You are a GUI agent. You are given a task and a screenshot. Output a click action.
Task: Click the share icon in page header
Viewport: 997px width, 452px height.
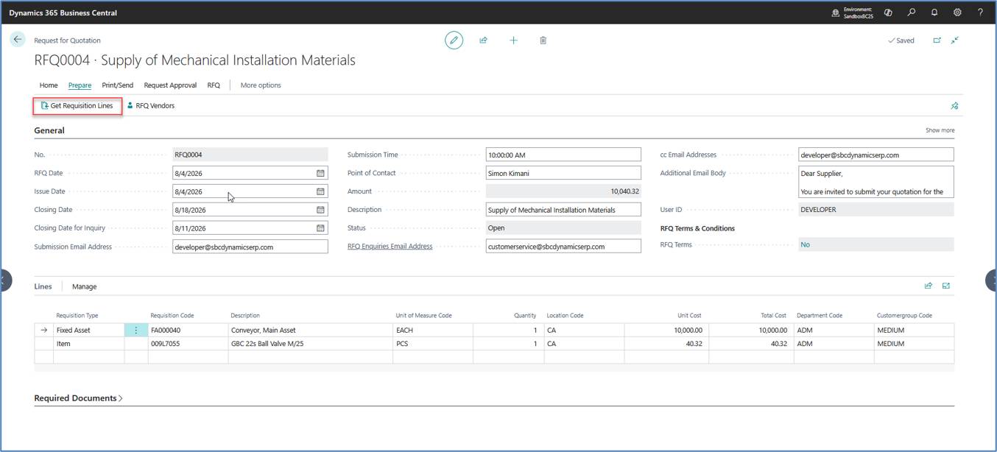pyautogui.click(x=483, y=40)
